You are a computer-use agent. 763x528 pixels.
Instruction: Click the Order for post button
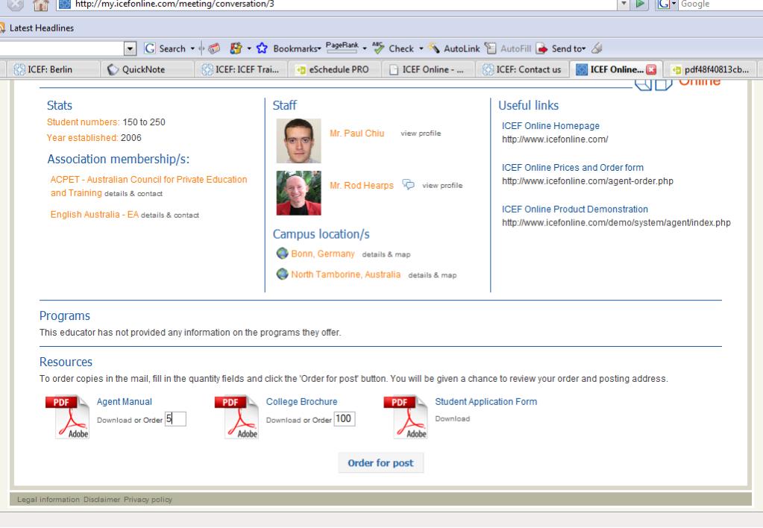(x=380, y=463)
